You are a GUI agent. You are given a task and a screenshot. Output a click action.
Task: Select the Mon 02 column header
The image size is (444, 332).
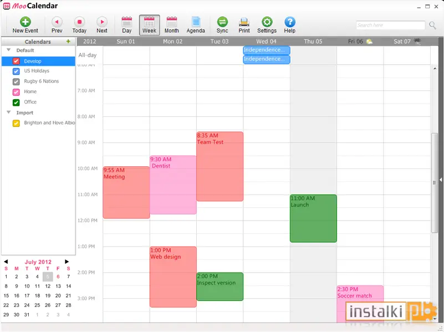pos(172,42)
